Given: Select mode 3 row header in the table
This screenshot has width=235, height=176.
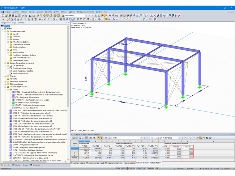Looking at the screenshot, I should click(x=75, y=153).
